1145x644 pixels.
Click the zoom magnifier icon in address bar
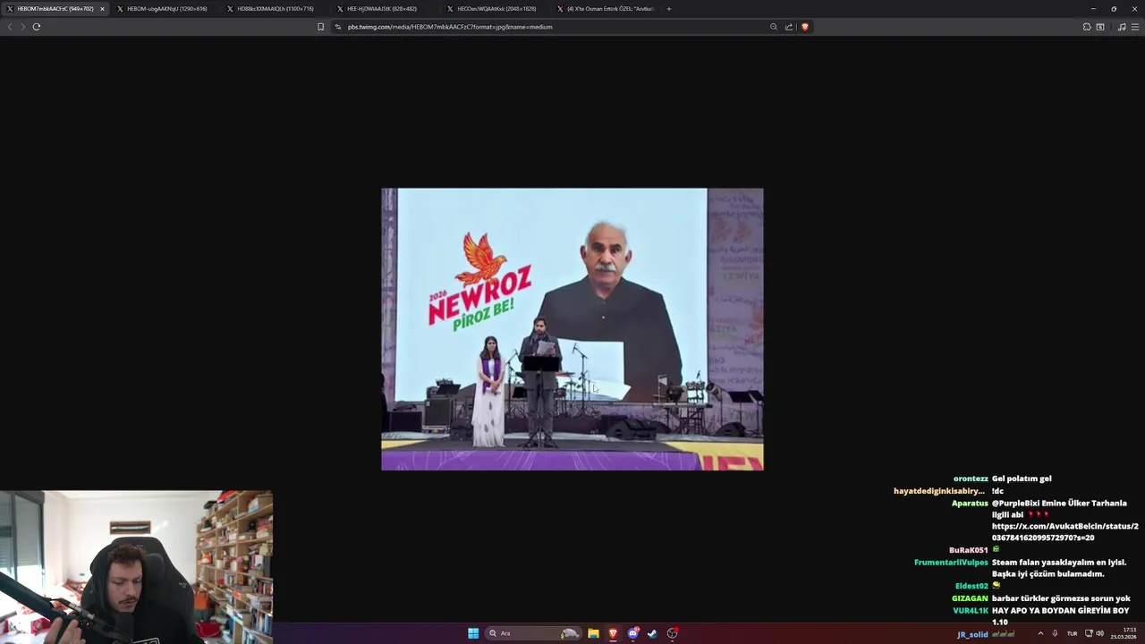tap(774, 27)
